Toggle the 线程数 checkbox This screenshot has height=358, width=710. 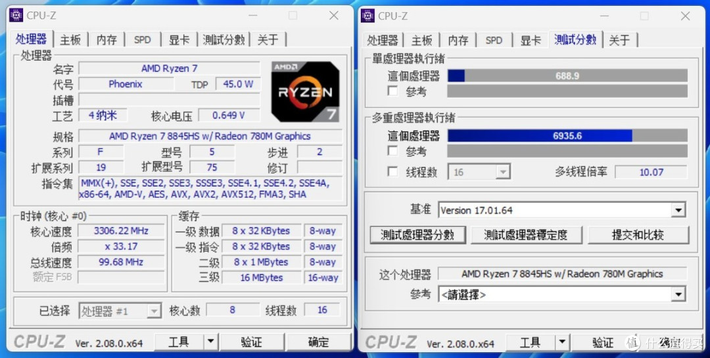pyautogui.click(x=392, y=172)
